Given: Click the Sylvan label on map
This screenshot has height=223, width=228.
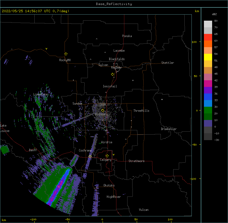Looking at the screenshot, I should (103, 65).
